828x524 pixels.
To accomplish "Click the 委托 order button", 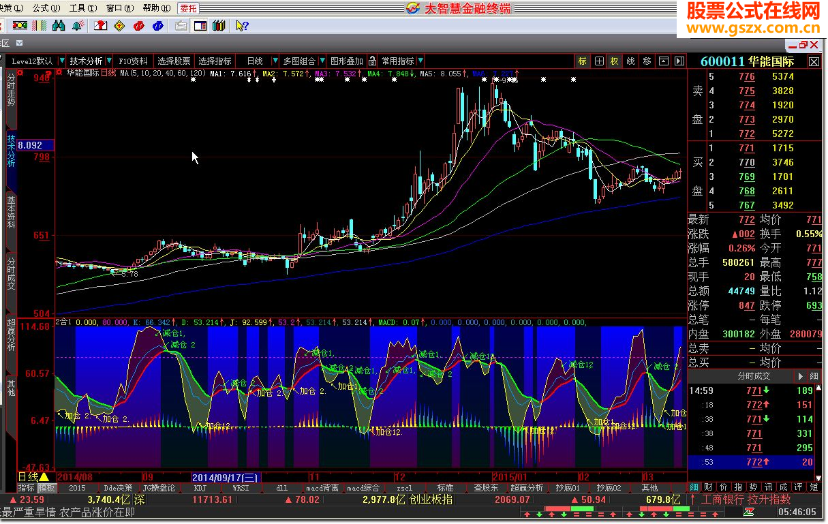I will click(x=188, y=8).
